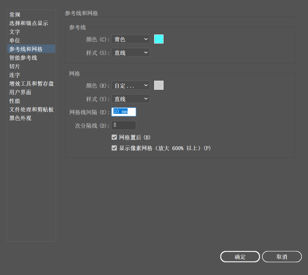Expand the grid 颜色 dropdown showing 自定
308x275 pixels.
[x=131, y=85]
